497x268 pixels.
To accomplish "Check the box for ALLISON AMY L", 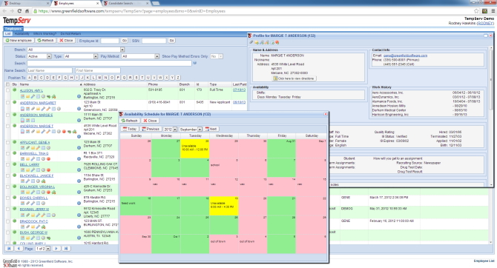I will pyautogui.click(x=7, y=90).
